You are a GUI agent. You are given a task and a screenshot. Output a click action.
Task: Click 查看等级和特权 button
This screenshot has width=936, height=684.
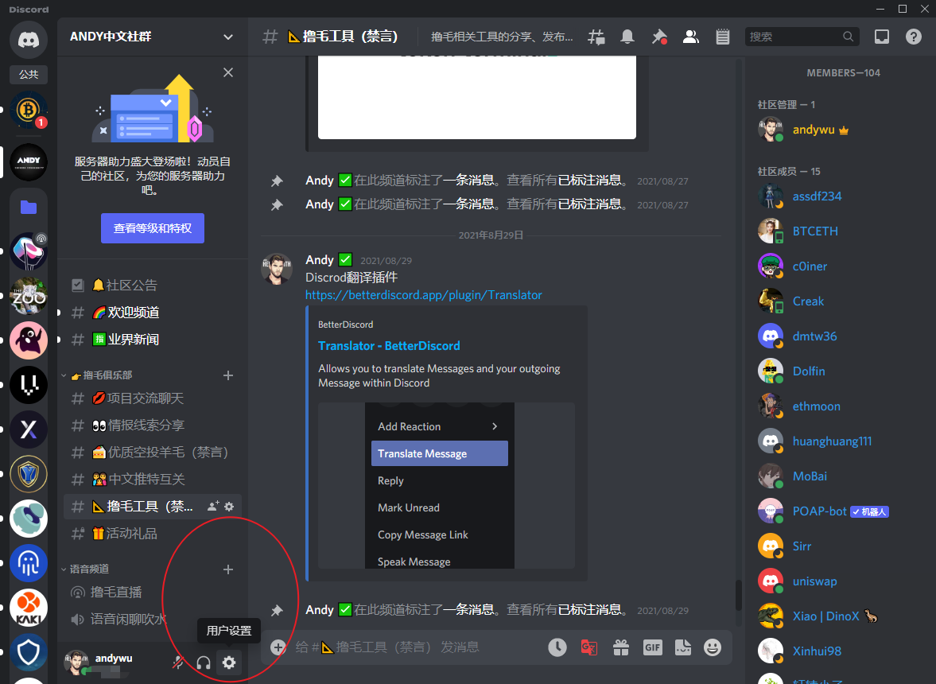[x=152, y=228]
